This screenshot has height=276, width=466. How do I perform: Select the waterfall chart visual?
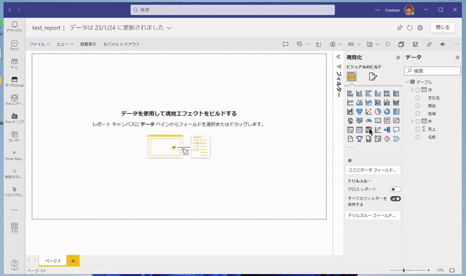tap(350, 112)
